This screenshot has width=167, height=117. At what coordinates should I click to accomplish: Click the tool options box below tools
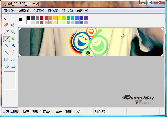(x=10, y=80)
